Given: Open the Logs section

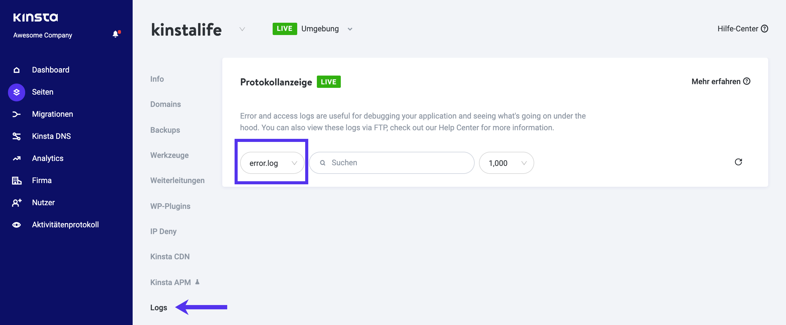Looking at the screenshot, I should coord(158,307).
